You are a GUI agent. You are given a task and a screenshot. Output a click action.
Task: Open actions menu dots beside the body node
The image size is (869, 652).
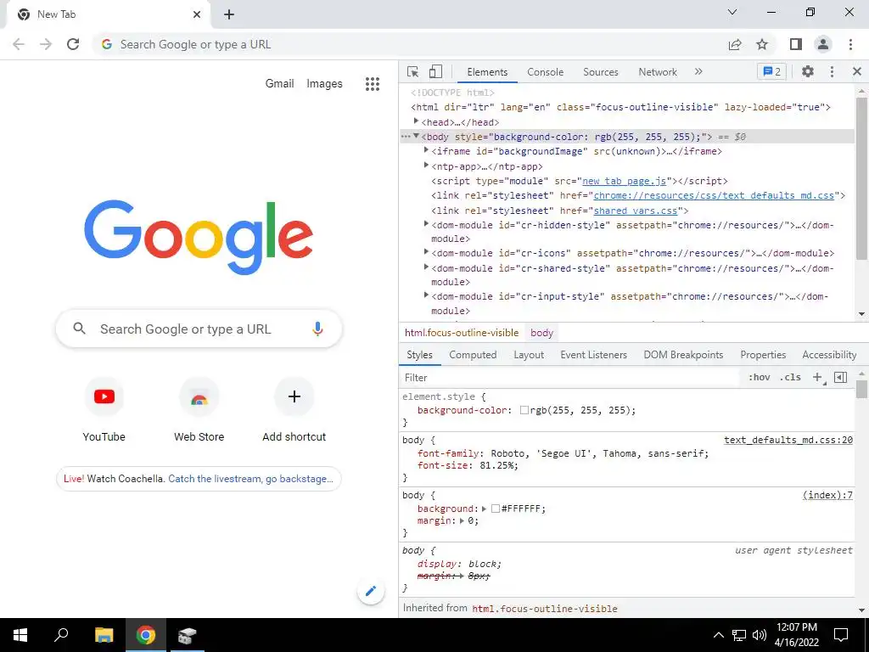pos(406,137)
